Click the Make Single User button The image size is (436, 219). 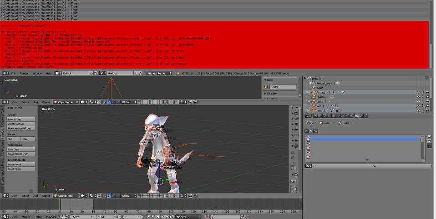pos(21,154)
